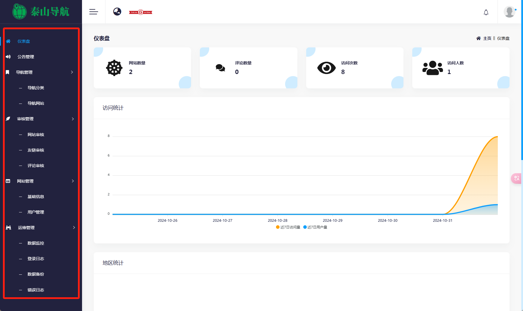Collapse the 运维管理 chevron
523x311 pixels.
click(x=74, y=228)
